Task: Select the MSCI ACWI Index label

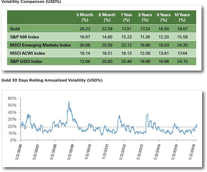Action: pos(28,53)
